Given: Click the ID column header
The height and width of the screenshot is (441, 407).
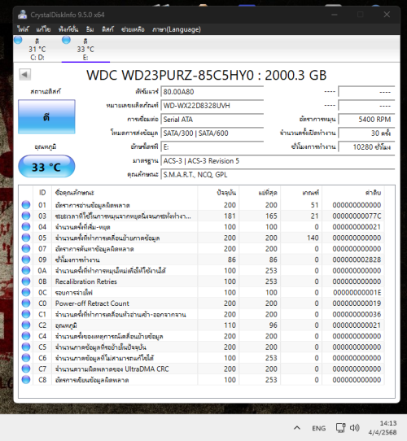Looking at the screenshot, I should pos(42,193).
